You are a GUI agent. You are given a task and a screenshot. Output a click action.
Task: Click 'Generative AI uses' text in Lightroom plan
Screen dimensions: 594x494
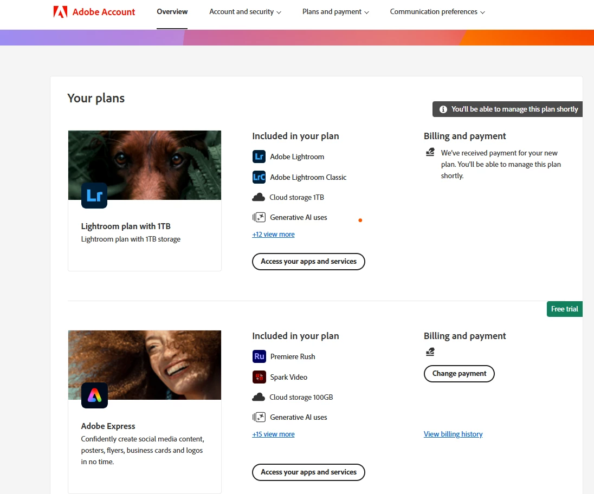(299, 217)
